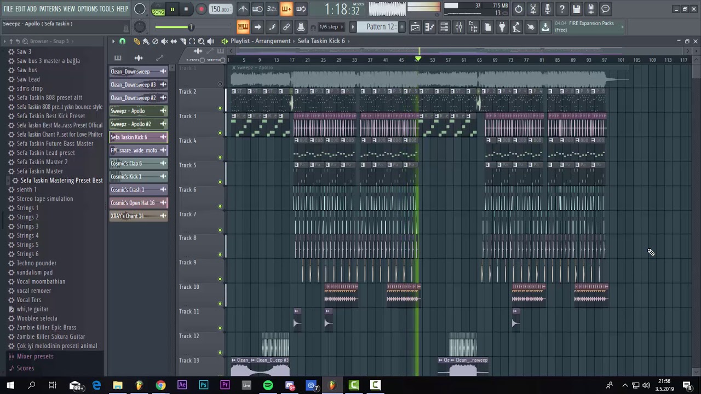This screenshot has width=701, height=394.
Task: Click the question mark help icon
Action: (x=562, y=9)
